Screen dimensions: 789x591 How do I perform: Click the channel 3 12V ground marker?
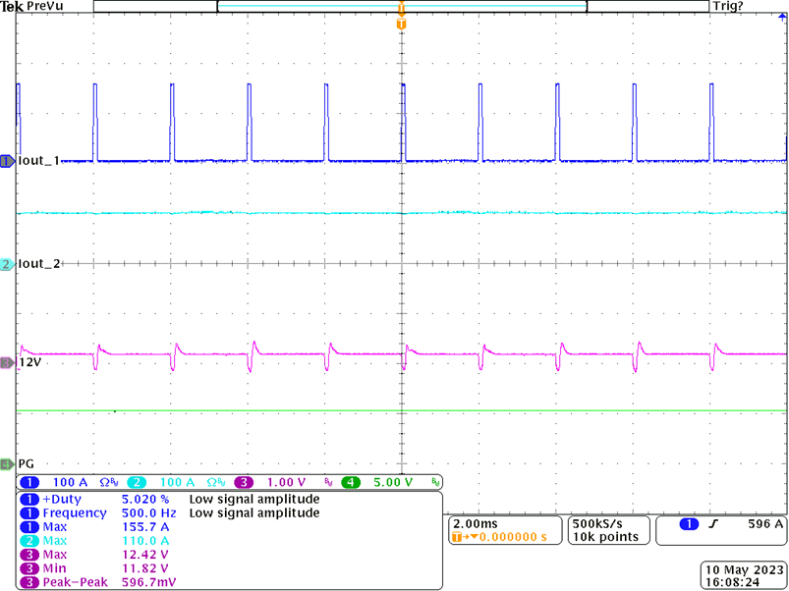[8, 362]
